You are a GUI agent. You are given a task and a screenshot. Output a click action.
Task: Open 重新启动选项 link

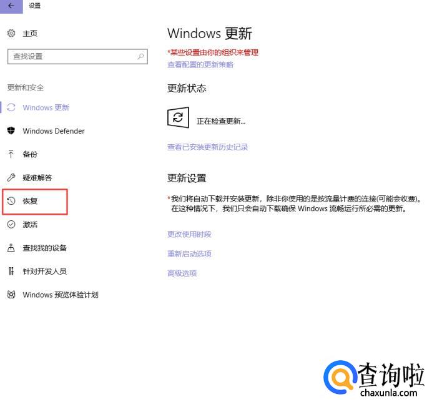[x=189, y=253]
